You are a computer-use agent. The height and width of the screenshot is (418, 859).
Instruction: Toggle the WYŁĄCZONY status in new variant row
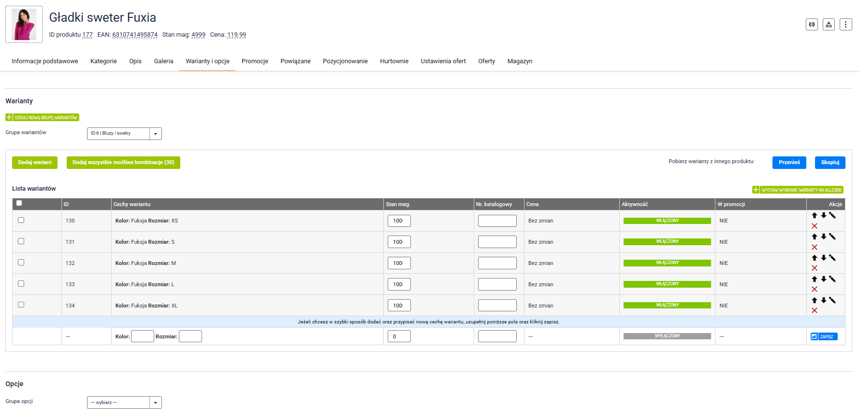point(667,336)
